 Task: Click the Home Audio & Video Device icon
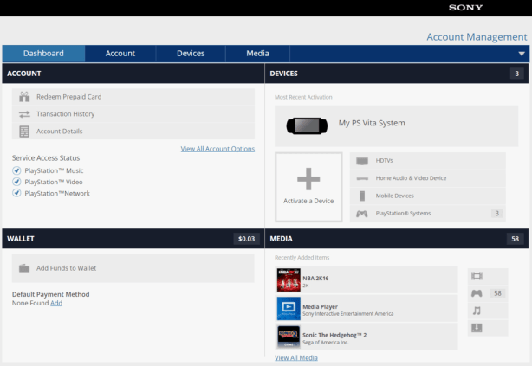click(362, 178)
